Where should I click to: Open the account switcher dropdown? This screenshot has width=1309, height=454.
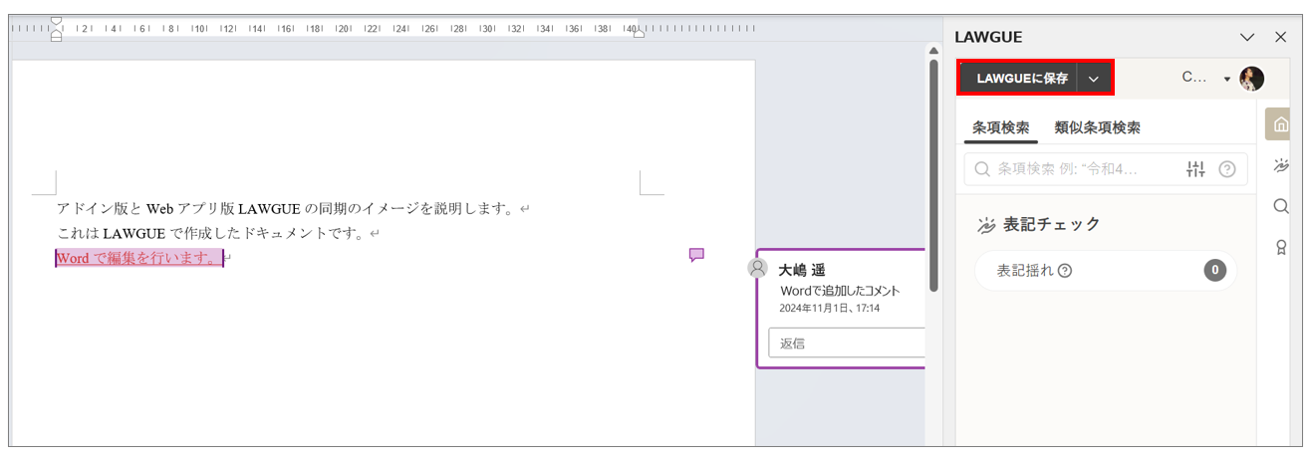click(1226, 79)
